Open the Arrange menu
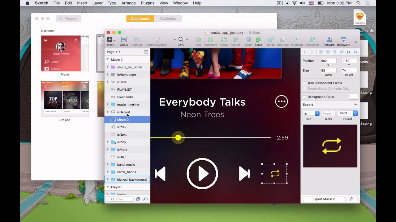 point(128,3)
